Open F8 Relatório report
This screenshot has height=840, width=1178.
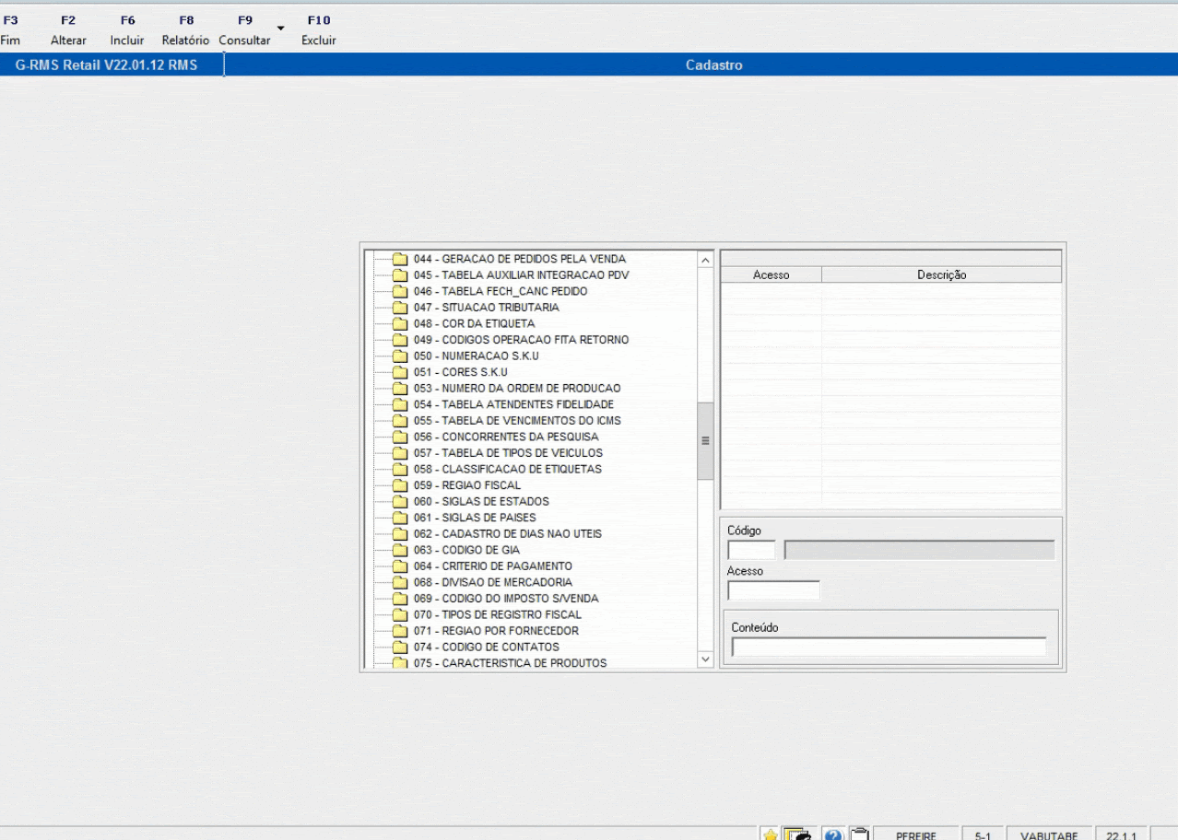pyautogui.click(x=185, y=30)
